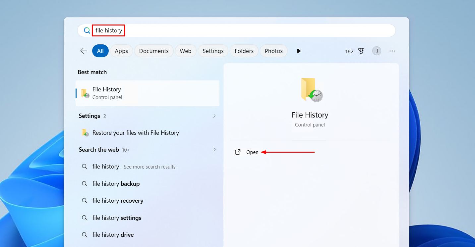Click the Open external-link icon
Screen dimensions: 475x247
point(238,152)
